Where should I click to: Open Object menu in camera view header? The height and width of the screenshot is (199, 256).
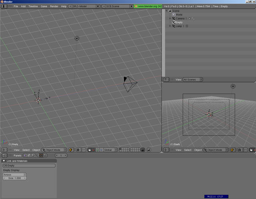(x=198, y=150)
